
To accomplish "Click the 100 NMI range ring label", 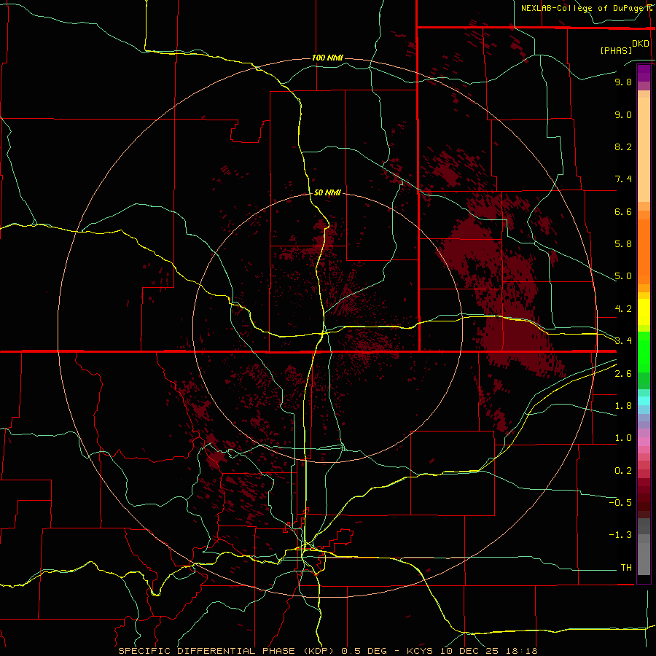I will click(x=327, y=58).
